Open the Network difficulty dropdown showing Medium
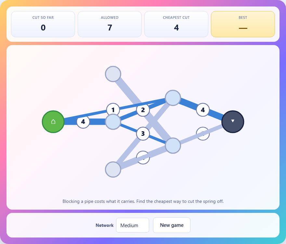Screen dimensions: 286x244 133,225
